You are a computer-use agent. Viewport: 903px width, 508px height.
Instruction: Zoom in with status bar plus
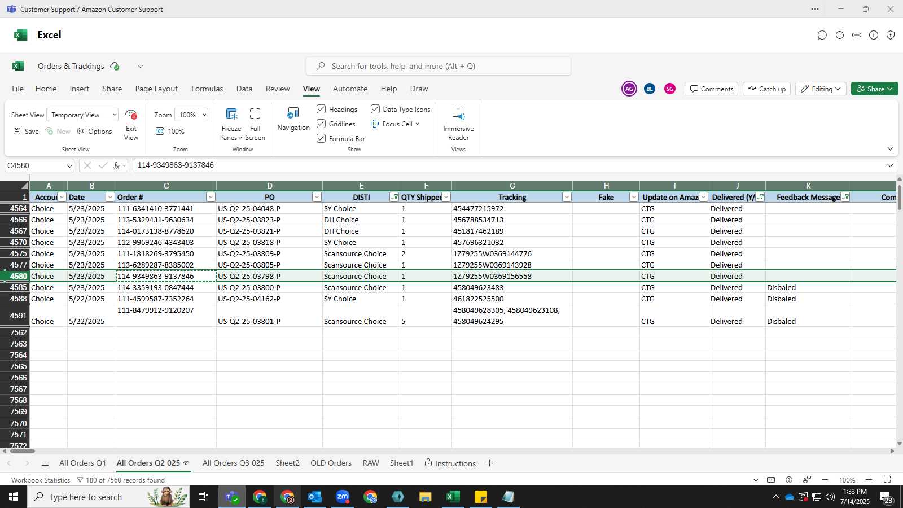tap(869, 480)
